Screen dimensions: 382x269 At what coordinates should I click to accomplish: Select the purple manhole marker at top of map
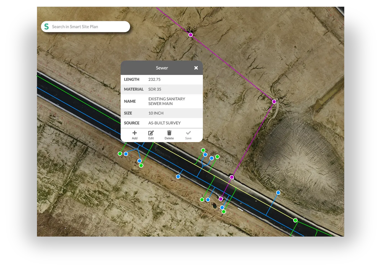pyautogui.click(x=190, y=35)
